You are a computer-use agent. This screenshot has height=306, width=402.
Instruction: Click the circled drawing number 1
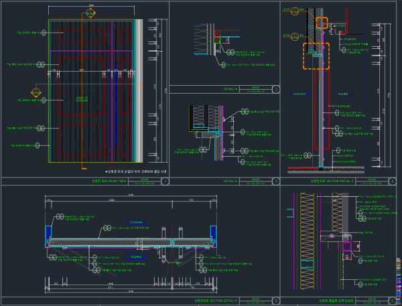coord(165,181)
